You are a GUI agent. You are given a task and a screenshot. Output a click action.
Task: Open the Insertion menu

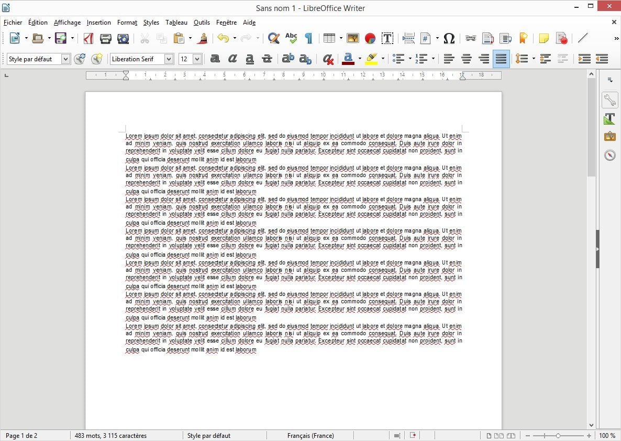coord(98,23)
